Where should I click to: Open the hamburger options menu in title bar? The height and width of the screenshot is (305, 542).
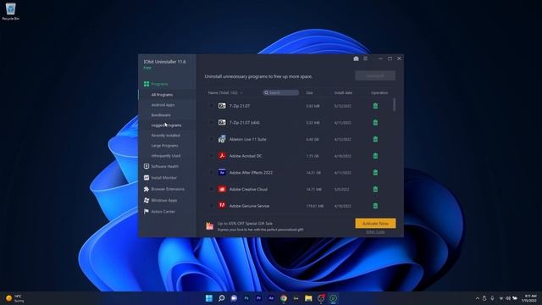365,58
